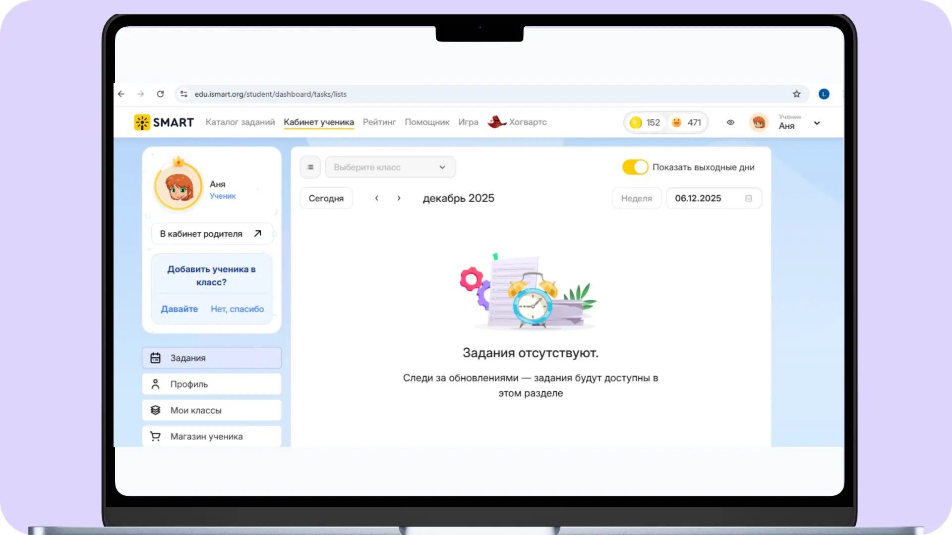
Task: Open the Помощник tab
Action: point(427,122)
